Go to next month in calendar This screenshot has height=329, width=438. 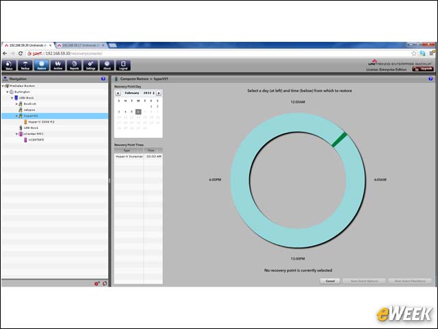(159, 93)
